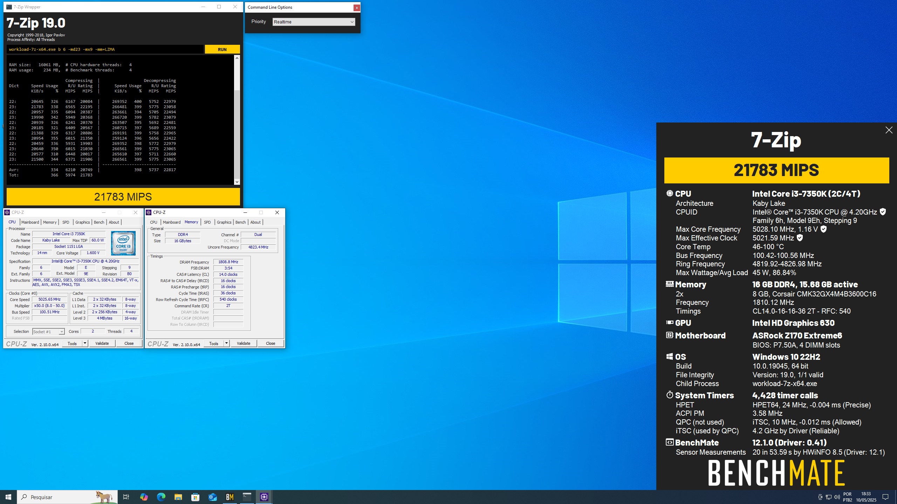Viewport: 897px width, 504px height.
Task: Launch Copilot from the taskbar
Action: [x=144, y=497]
